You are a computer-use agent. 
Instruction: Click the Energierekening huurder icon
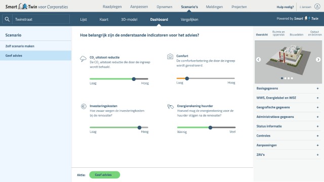pyautogui.click(x=170, y=107)
